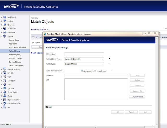Click the Load From File button
Image resolution: width=167 pixels, height=128 pixels.
137,97
